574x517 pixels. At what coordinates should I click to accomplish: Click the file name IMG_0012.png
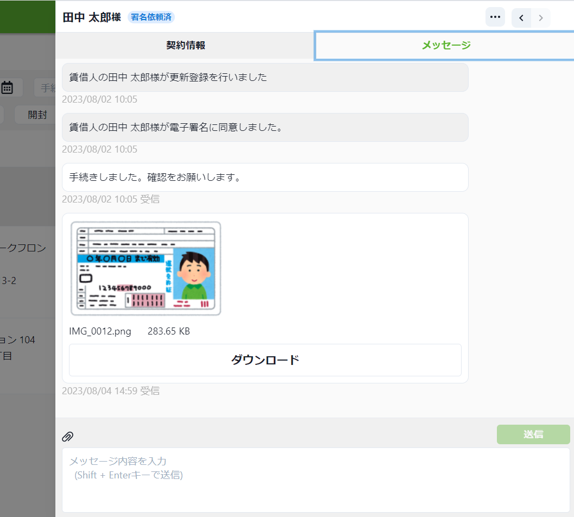100,331
